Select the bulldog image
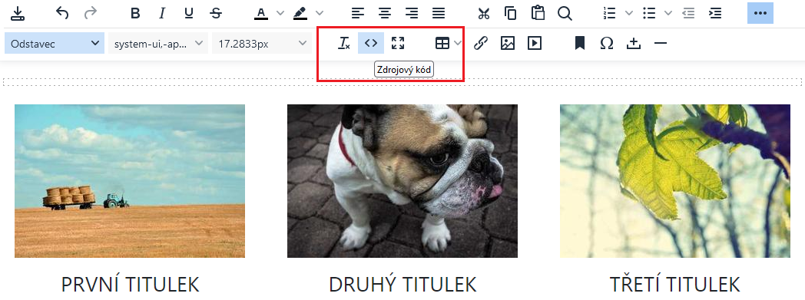Screen dimensions: 805x300 point(402,181)
